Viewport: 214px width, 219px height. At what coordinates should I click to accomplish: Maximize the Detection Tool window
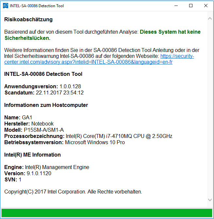pos(191,6)
